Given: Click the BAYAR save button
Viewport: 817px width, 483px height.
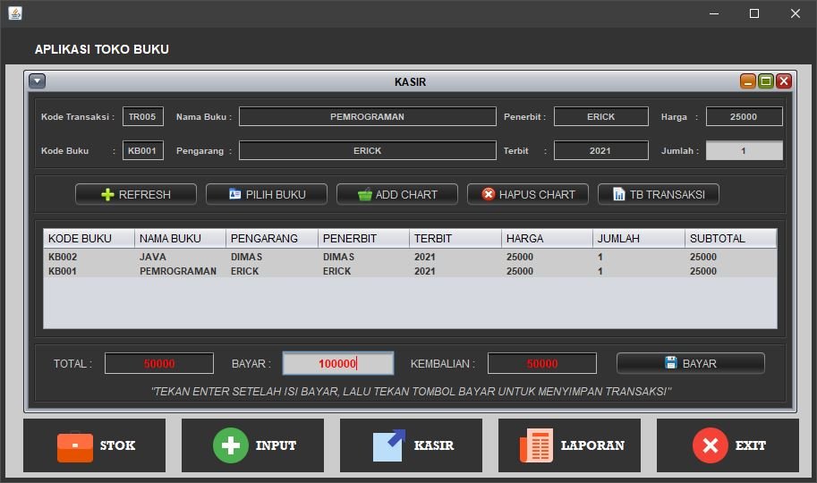Looking at the screenshot, I should [690, 363].
